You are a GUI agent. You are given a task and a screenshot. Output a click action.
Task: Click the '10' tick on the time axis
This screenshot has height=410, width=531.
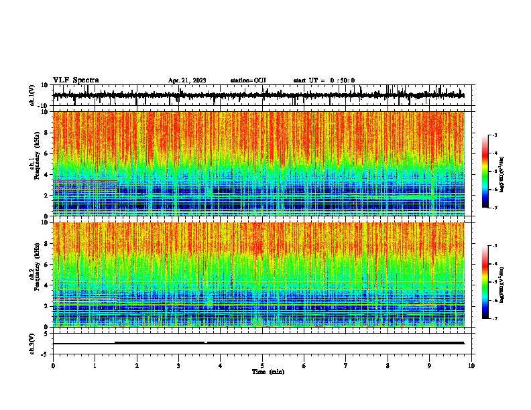(471, 366)
